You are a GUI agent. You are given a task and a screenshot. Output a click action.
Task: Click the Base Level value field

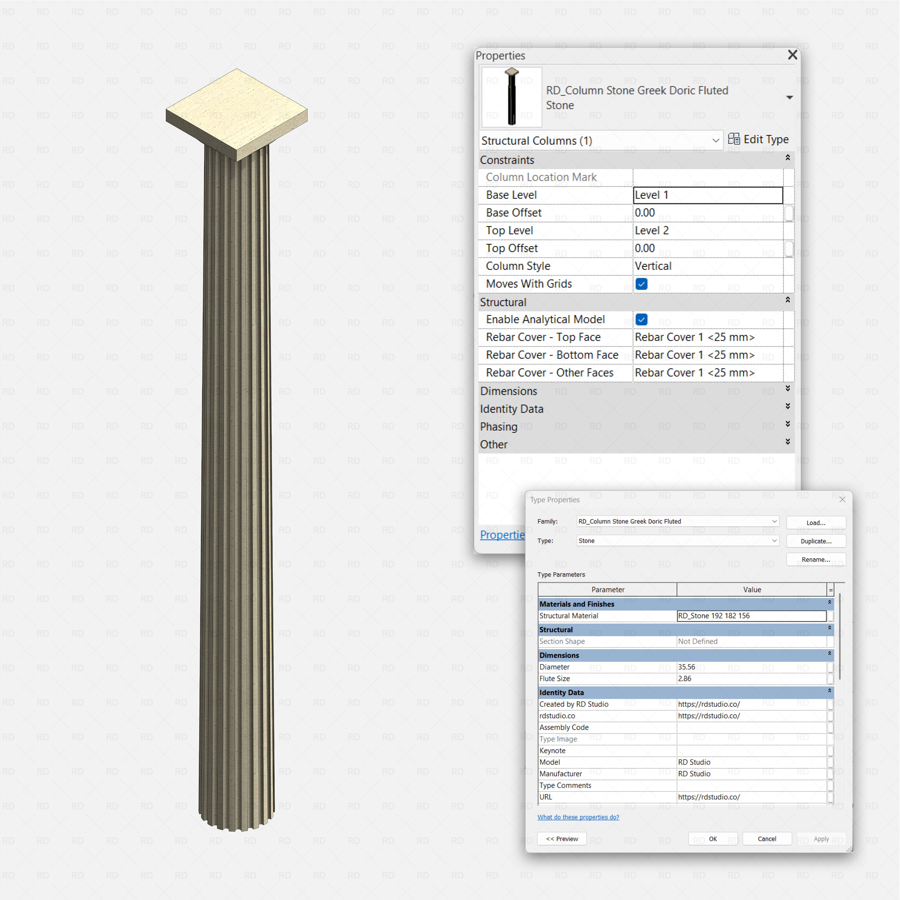tap(707, 195)
